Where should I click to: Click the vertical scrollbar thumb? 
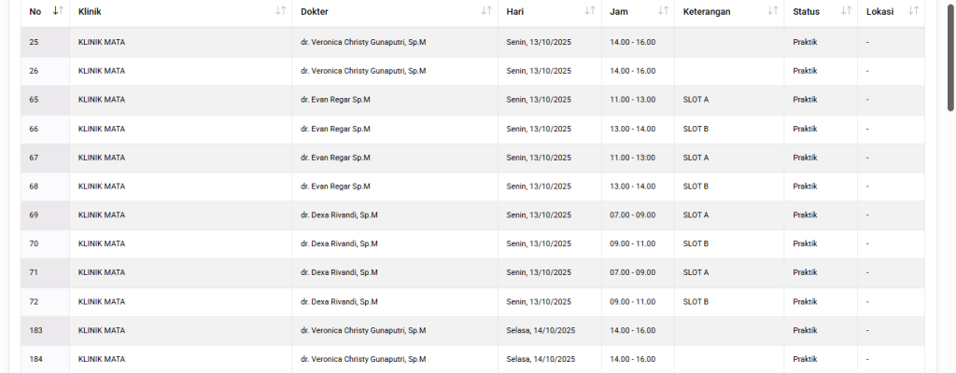coord(950,56)
